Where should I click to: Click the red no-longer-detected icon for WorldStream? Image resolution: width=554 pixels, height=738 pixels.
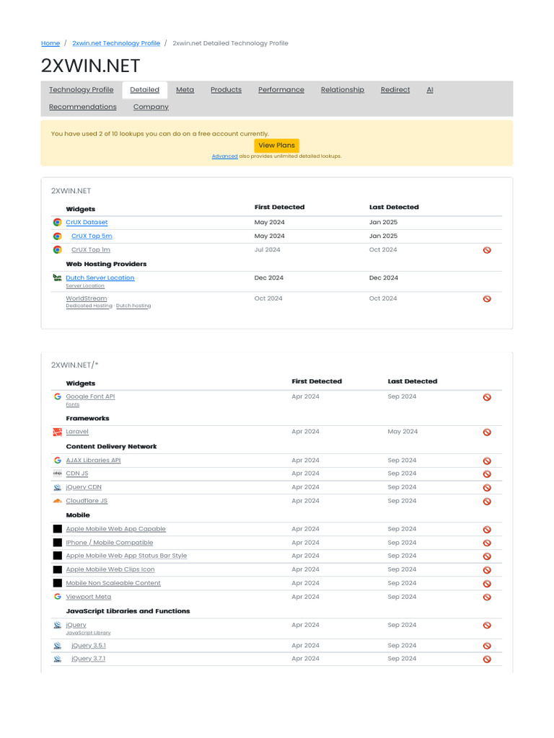tap(487, 298)
